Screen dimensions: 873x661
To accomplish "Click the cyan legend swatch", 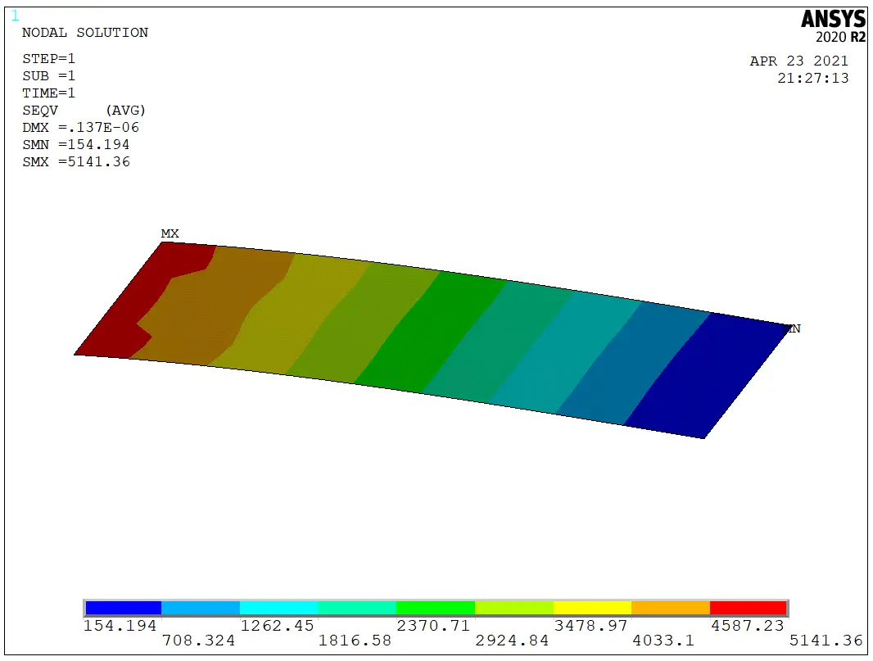I will tap(278, 608).
